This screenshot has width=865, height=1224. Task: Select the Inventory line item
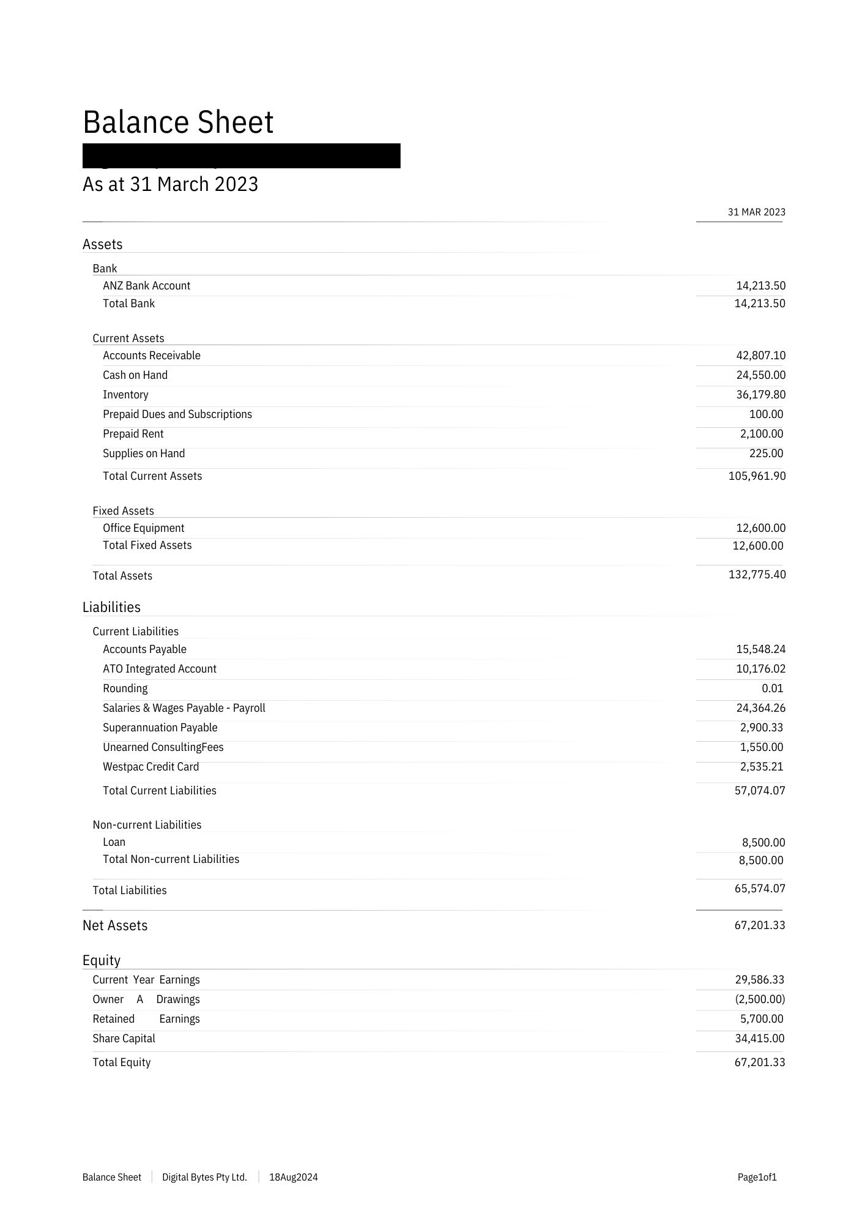coord(125,395)
